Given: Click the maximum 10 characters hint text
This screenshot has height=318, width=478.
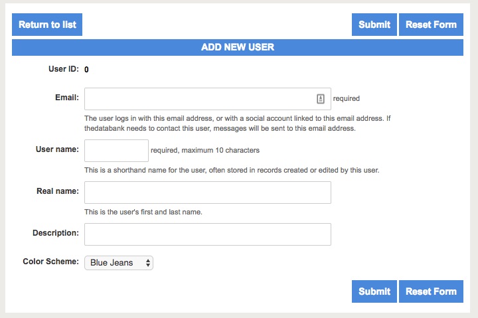Looking at the screenshot, I should point(220,150).
